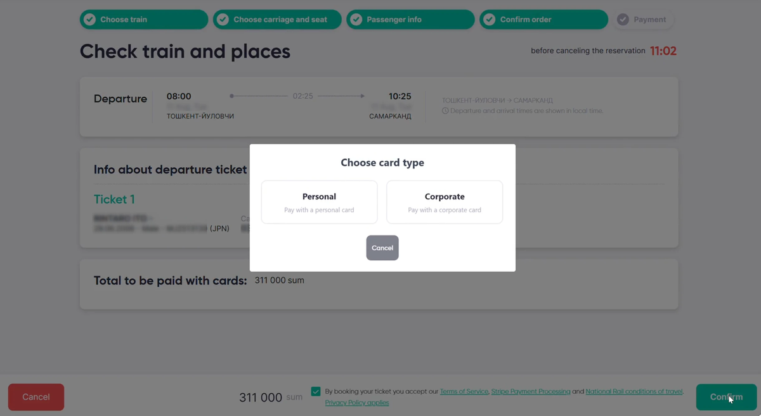Click the Choose carriage and seat checkmark icon
The image size is (761, 416).
223,20
